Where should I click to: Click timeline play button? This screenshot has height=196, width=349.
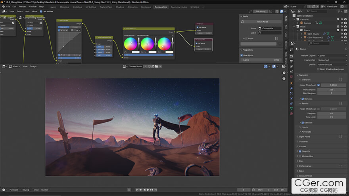(148, 190)
